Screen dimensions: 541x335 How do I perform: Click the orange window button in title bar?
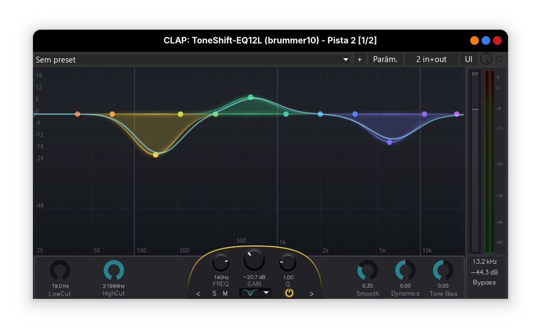(x=475, y=40)
